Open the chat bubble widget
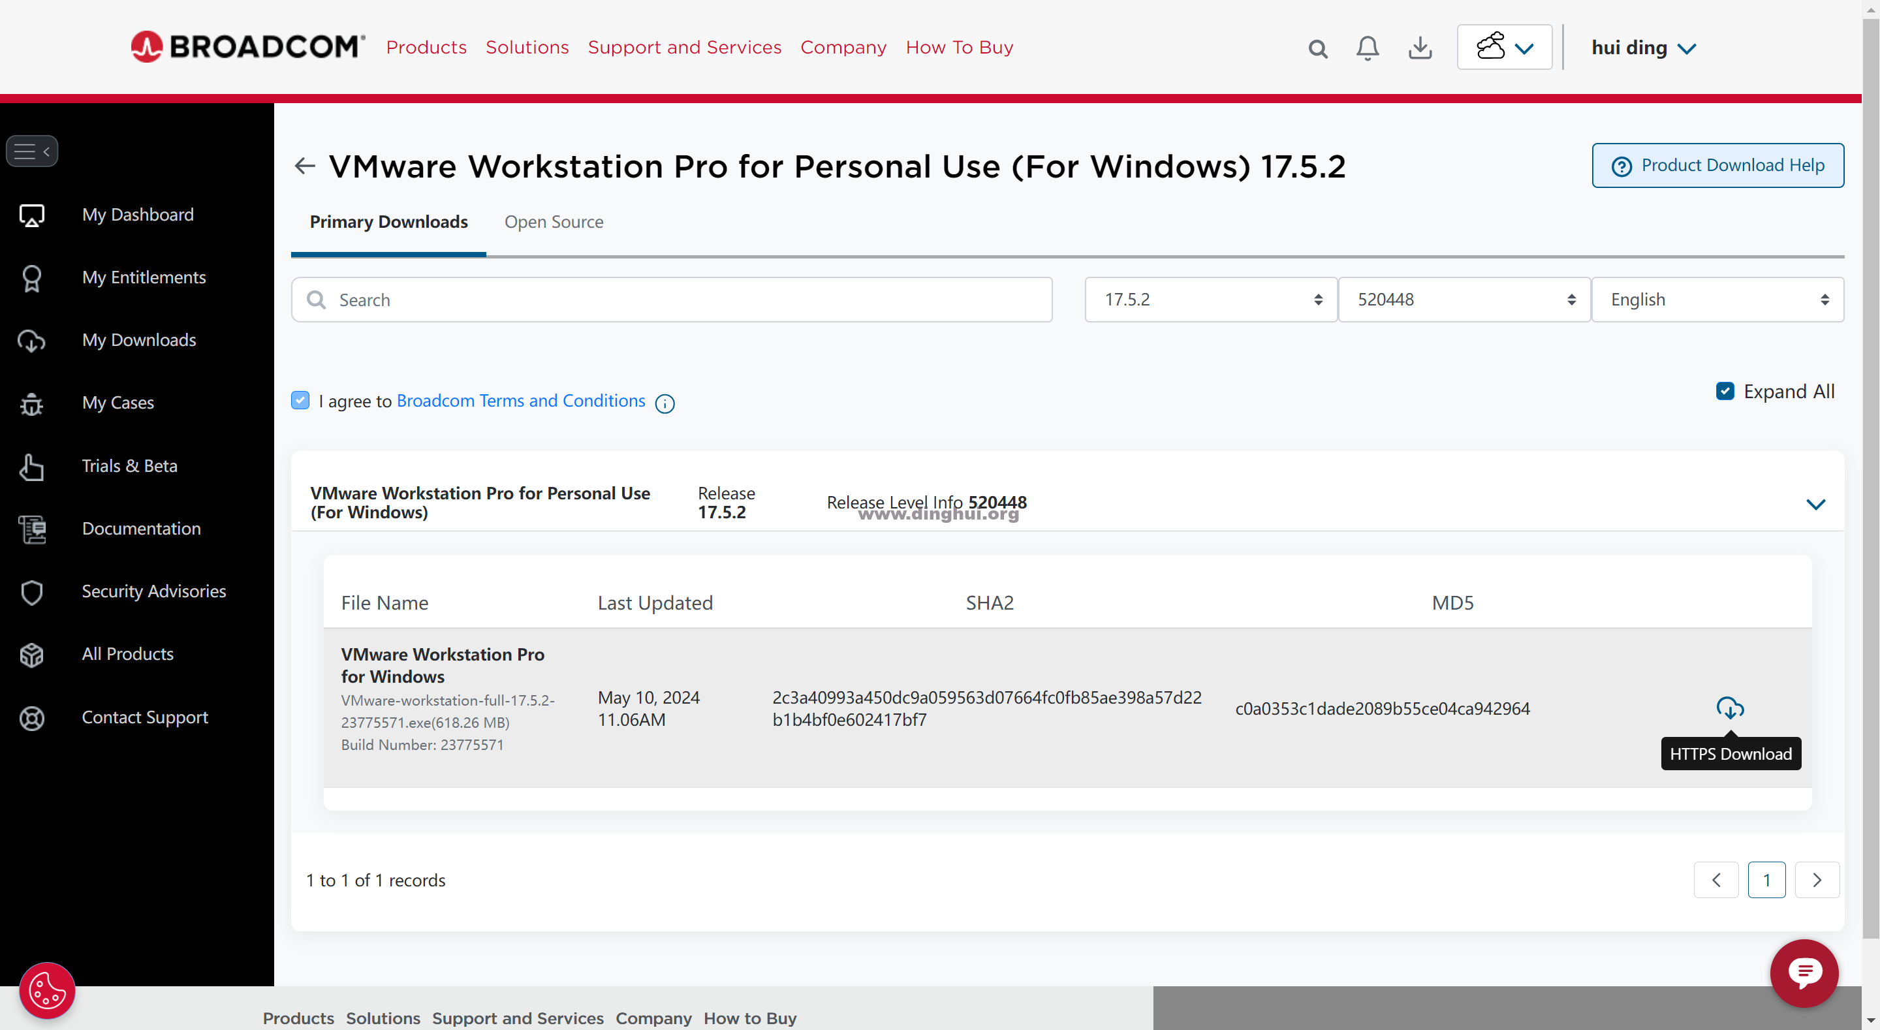Image resolution: width=1880 pixels, height=1030 pixels. point(1804,973)
